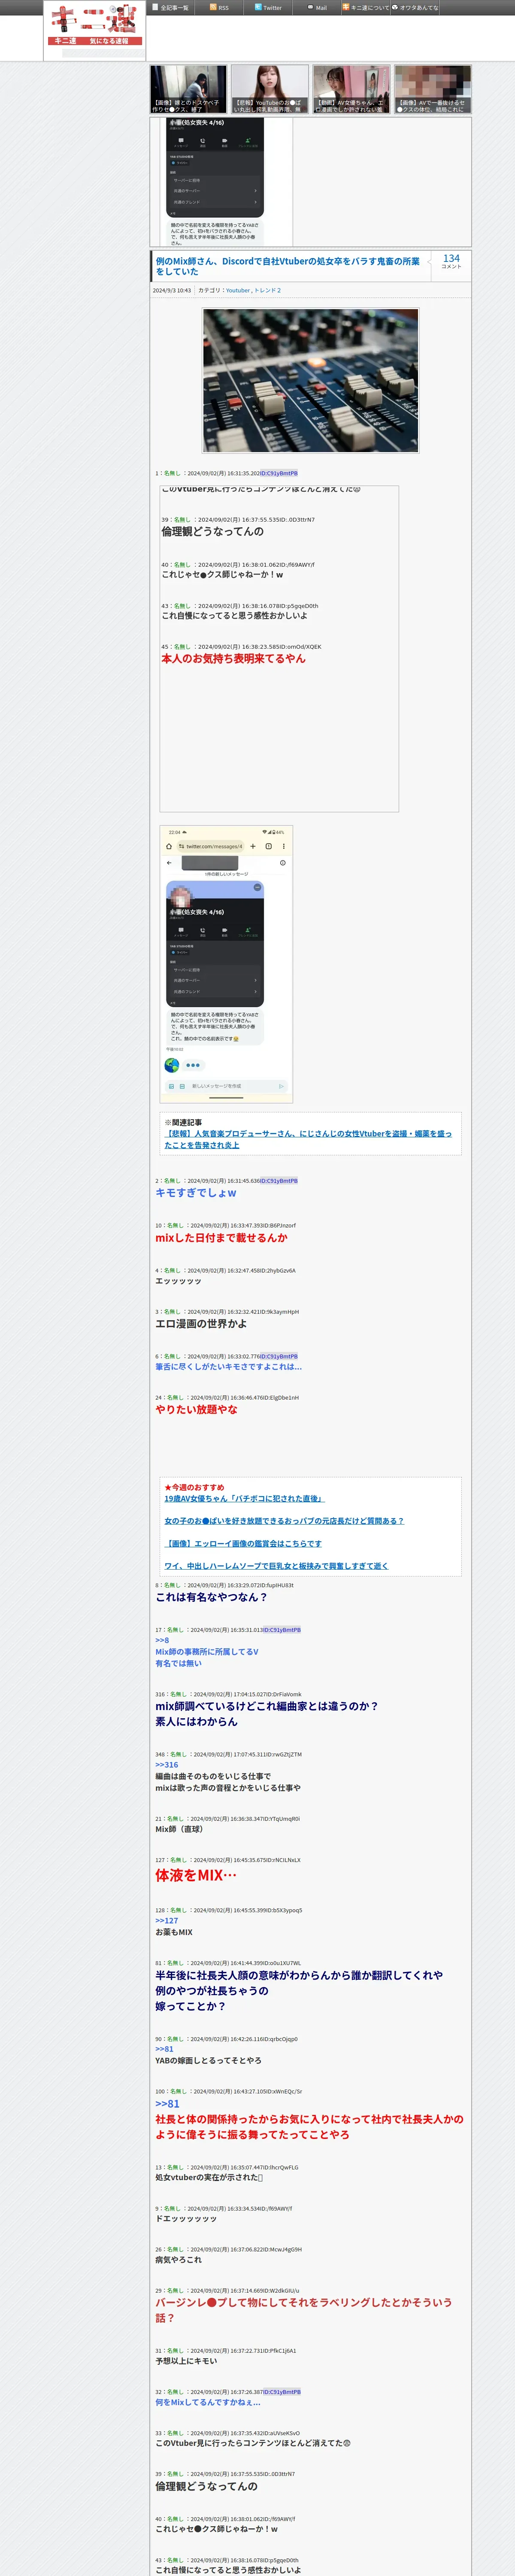Click ID:C91yBmtPB on post 6
515x2576 pixels.
click(279, 1356)
